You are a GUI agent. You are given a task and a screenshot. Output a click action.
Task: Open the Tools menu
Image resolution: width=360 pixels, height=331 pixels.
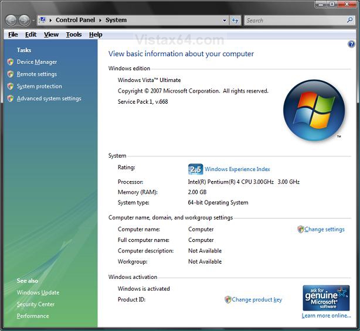coord(74,35)
